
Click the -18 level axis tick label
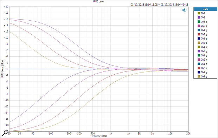click(6, 125)
